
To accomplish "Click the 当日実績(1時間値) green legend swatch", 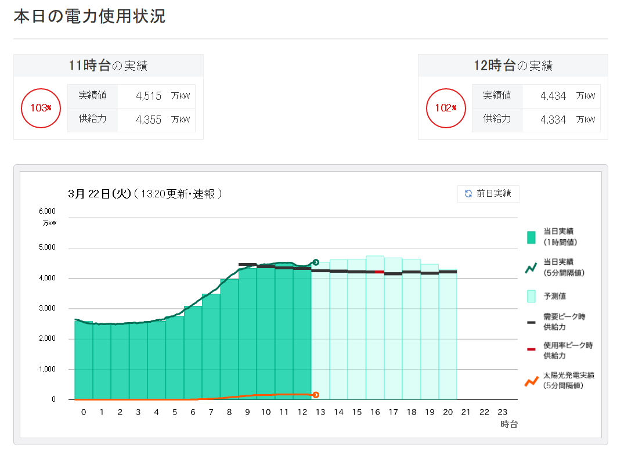I will tap(531, 237).
